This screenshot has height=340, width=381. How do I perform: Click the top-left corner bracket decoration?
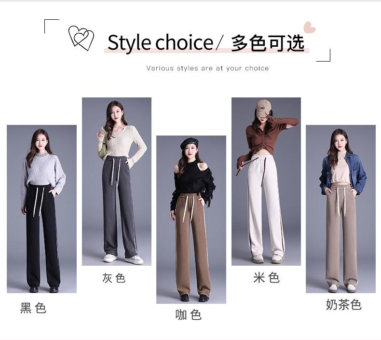(x=52, y=26)
